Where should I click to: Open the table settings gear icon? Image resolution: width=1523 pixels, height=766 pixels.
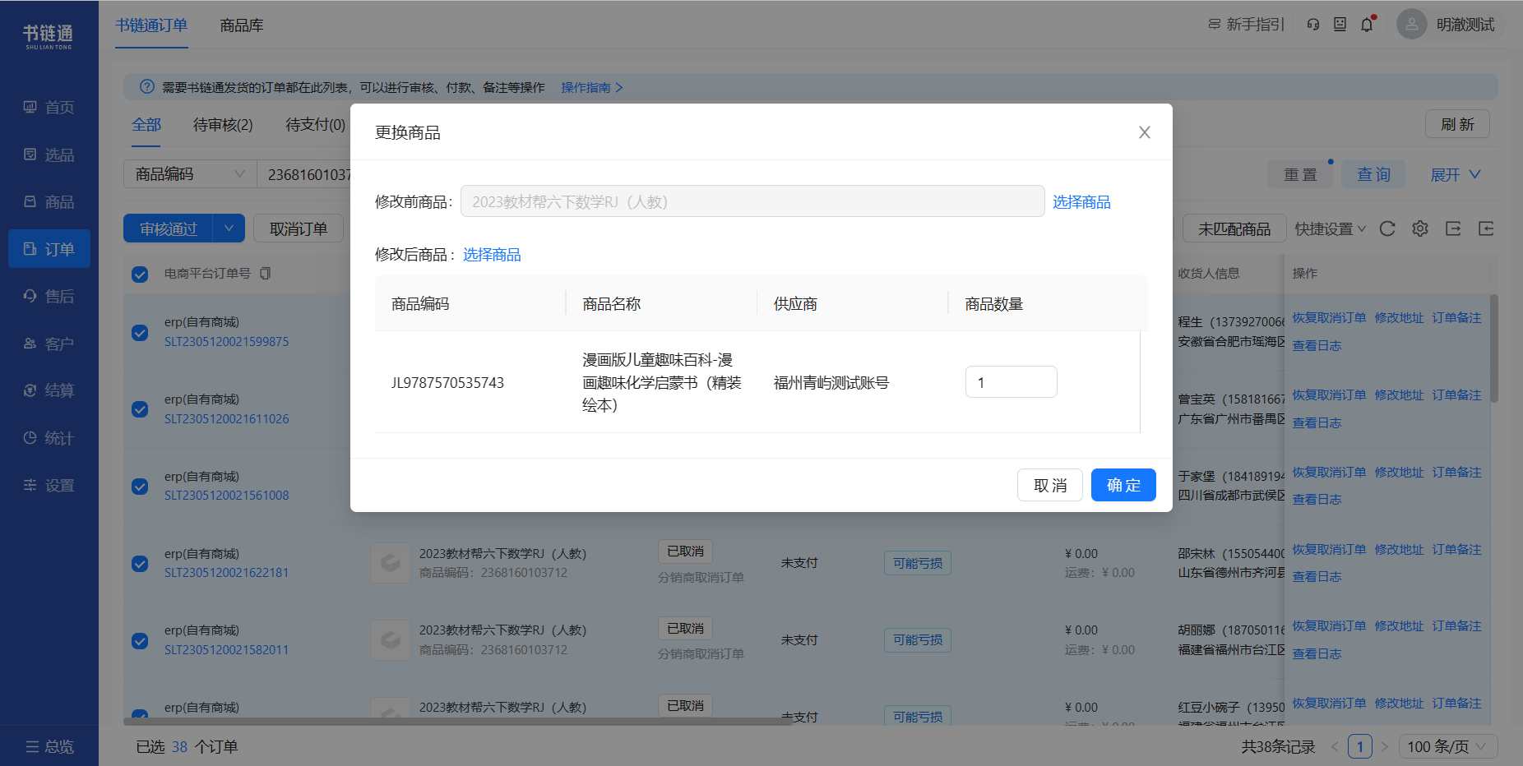[x=1420, y=228]
